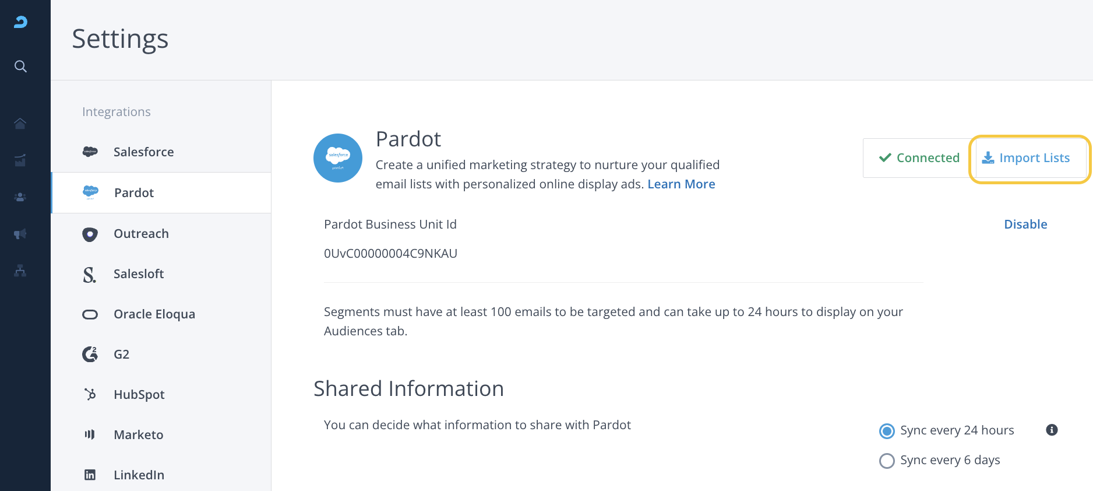Click the app logo at top left
This screenshot has width=1093, height=491.
click(20, 22)
